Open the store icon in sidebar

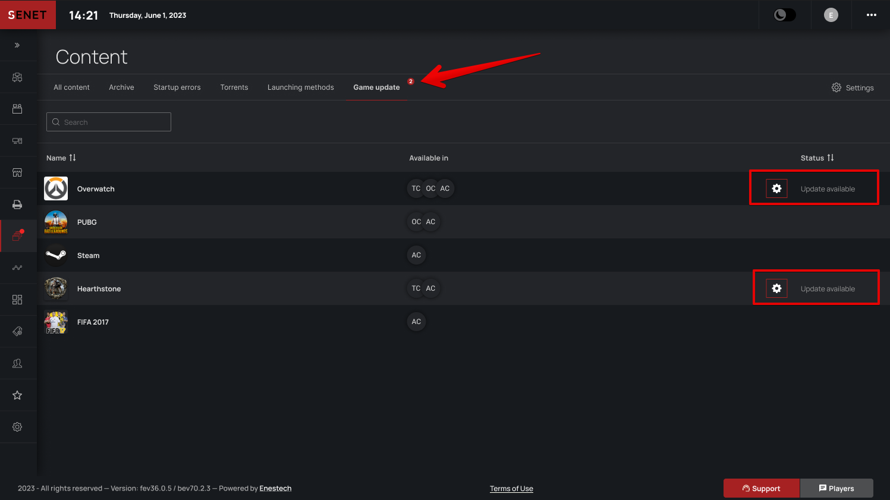[17, 172]
